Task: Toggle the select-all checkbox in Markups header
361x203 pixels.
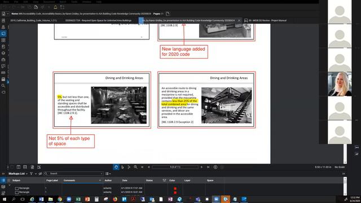Action: [x=9, y=180]
